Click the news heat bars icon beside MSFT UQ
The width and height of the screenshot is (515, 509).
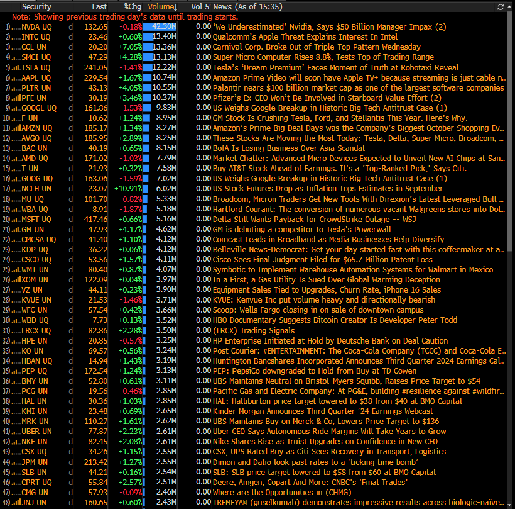(17, 219)
